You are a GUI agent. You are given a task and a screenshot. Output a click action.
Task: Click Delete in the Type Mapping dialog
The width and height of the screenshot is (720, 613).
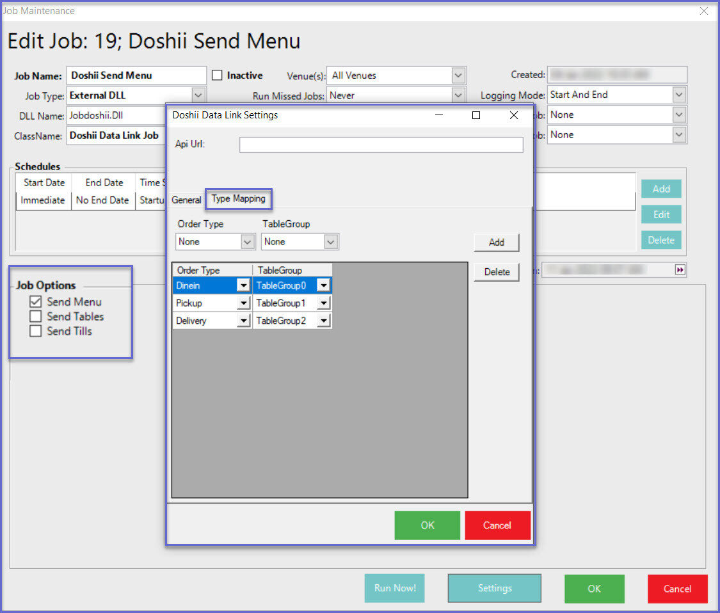497,272
